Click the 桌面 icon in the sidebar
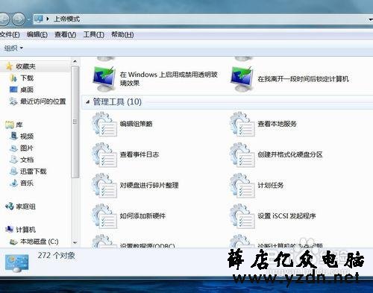Screen dimensions: 373x293 coord(13,89)
